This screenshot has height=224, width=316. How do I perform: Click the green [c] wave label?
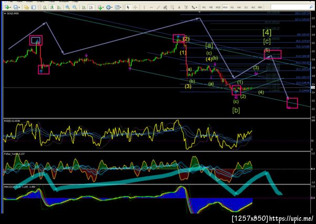[x=267, y=41]
